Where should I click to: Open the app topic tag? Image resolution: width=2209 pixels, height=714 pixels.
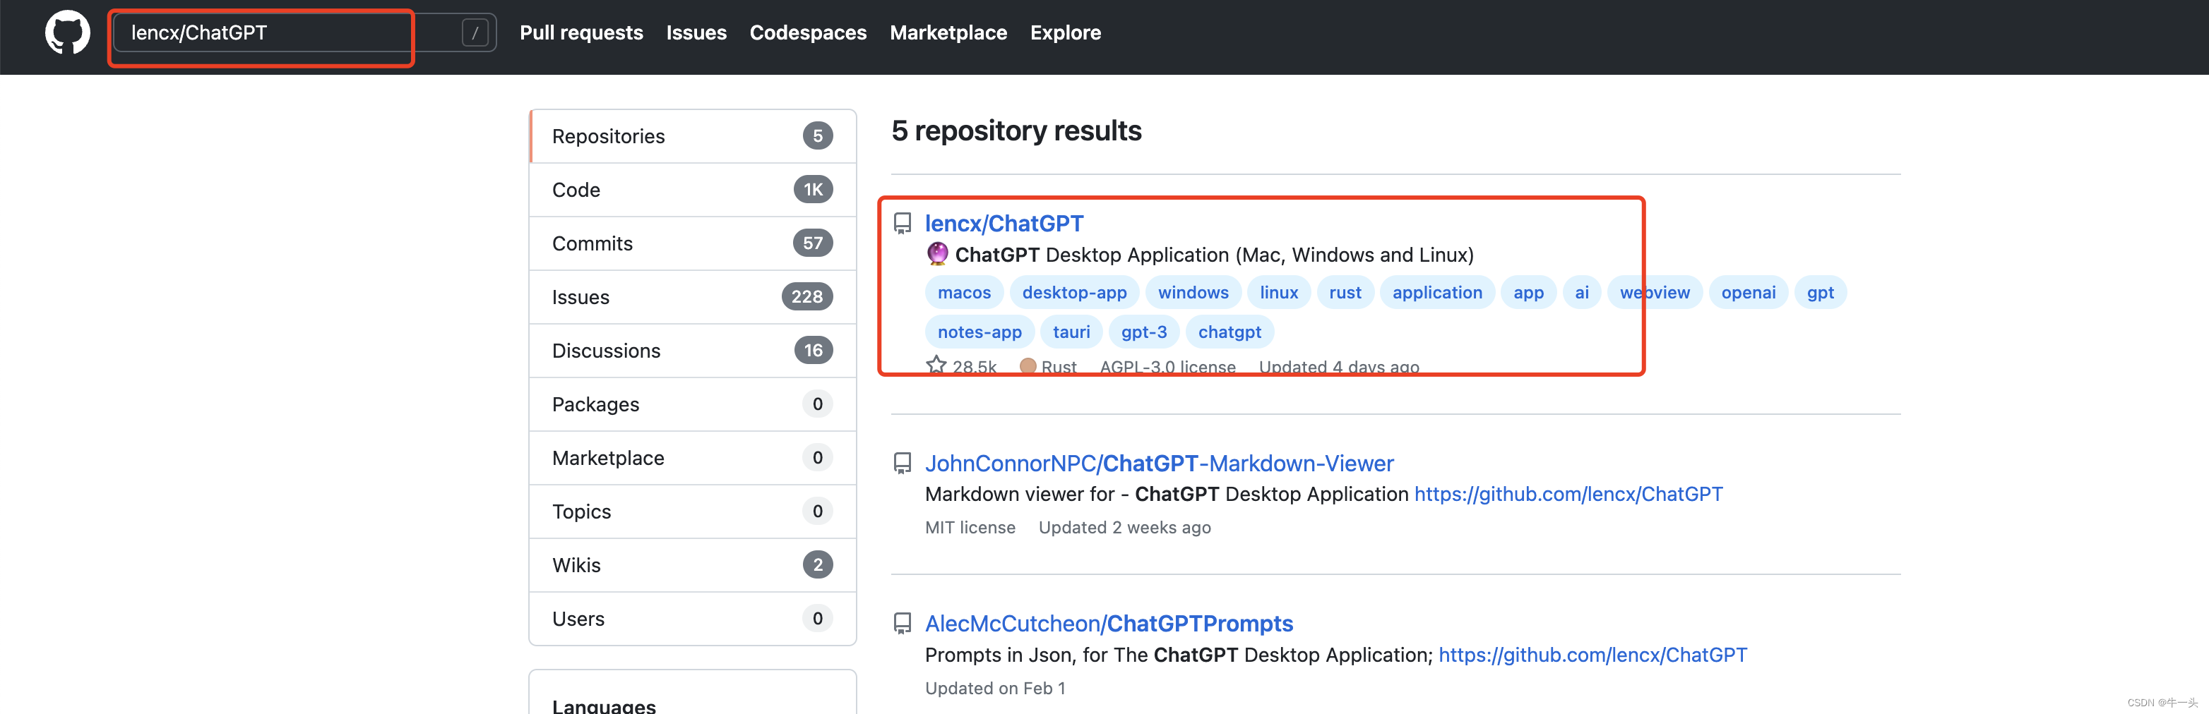point(1528,292)
